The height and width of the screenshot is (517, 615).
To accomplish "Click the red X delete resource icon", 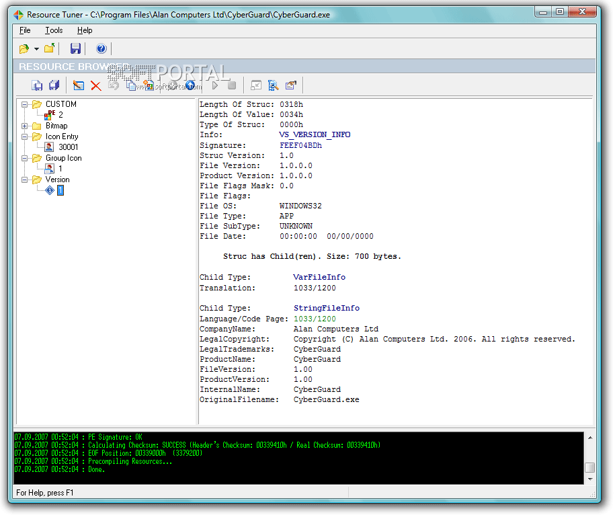I will pos(95,85).
